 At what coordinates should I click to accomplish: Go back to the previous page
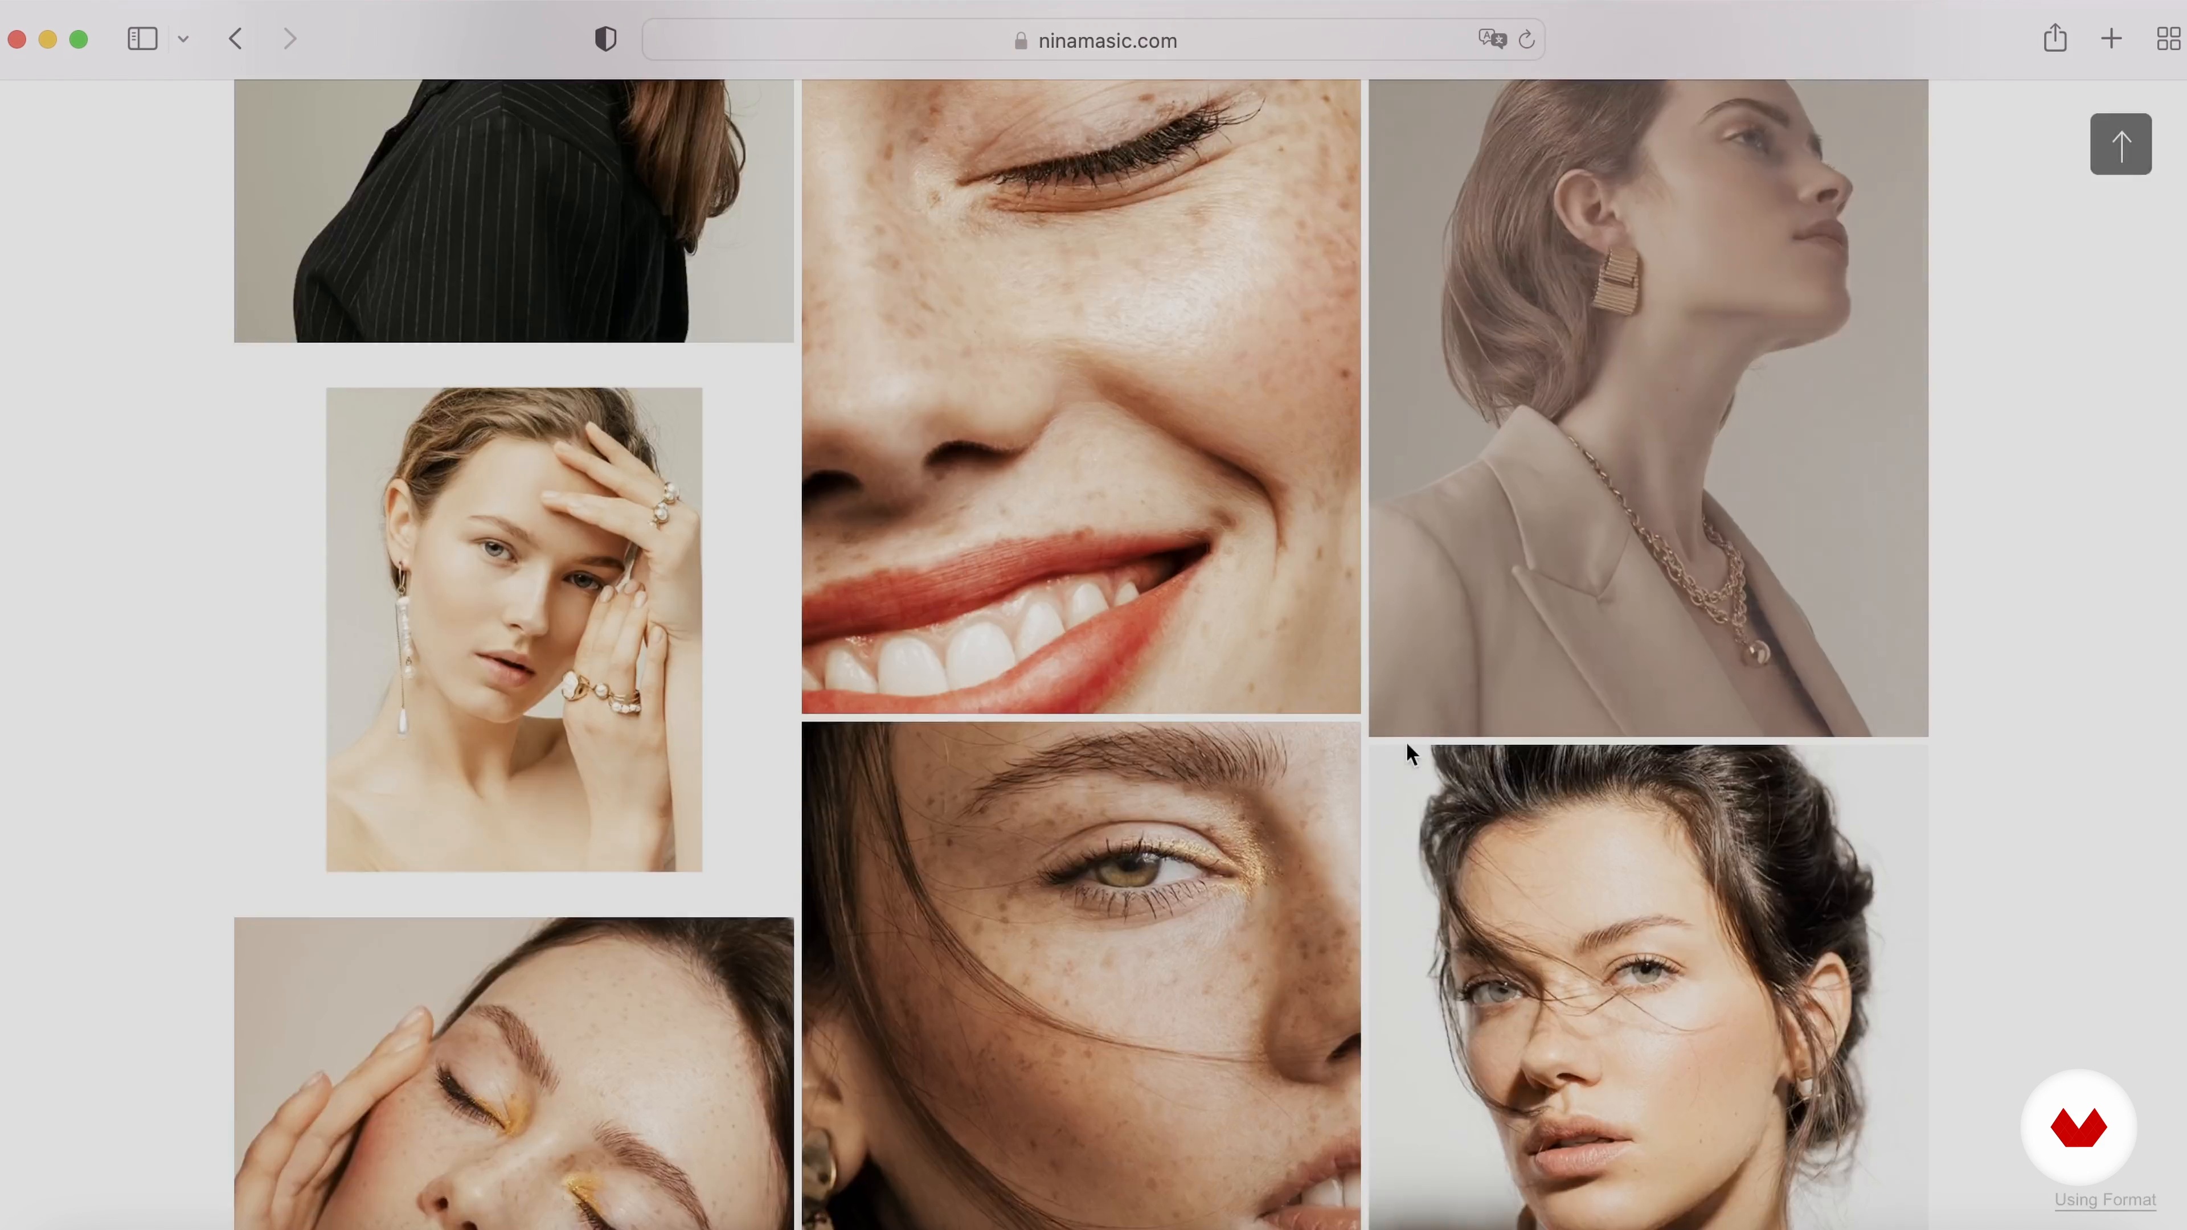(x=236, y=39)
